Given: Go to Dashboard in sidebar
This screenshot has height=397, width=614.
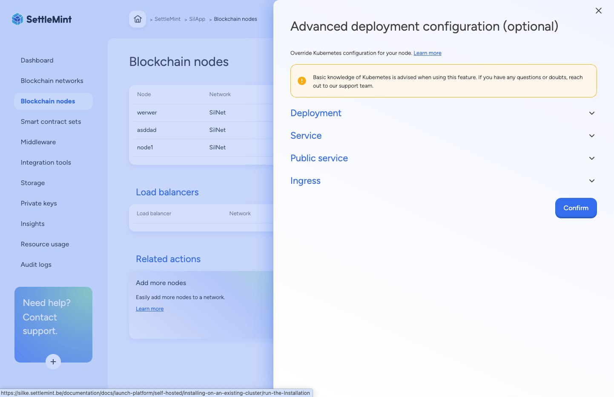Looking at the screenshot, I should [37, 60].
